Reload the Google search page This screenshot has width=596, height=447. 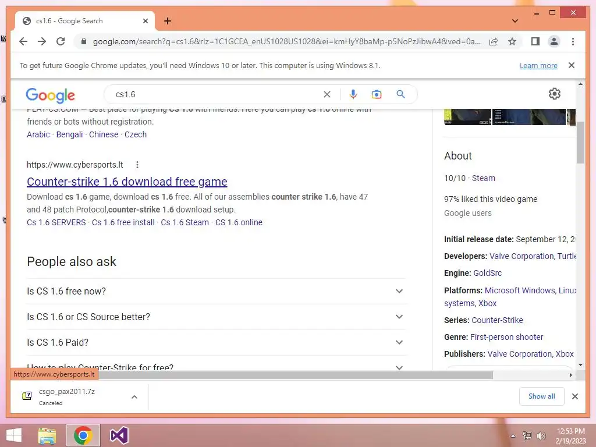click(x=61, y=41)
